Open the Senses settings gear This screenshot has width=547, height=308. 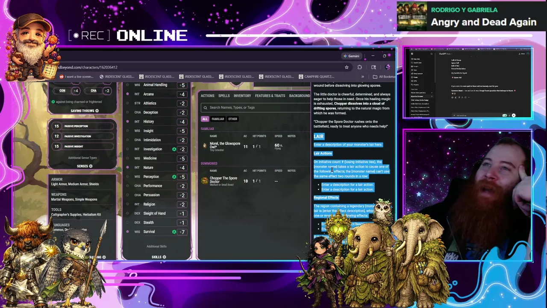tap(91, 166)
